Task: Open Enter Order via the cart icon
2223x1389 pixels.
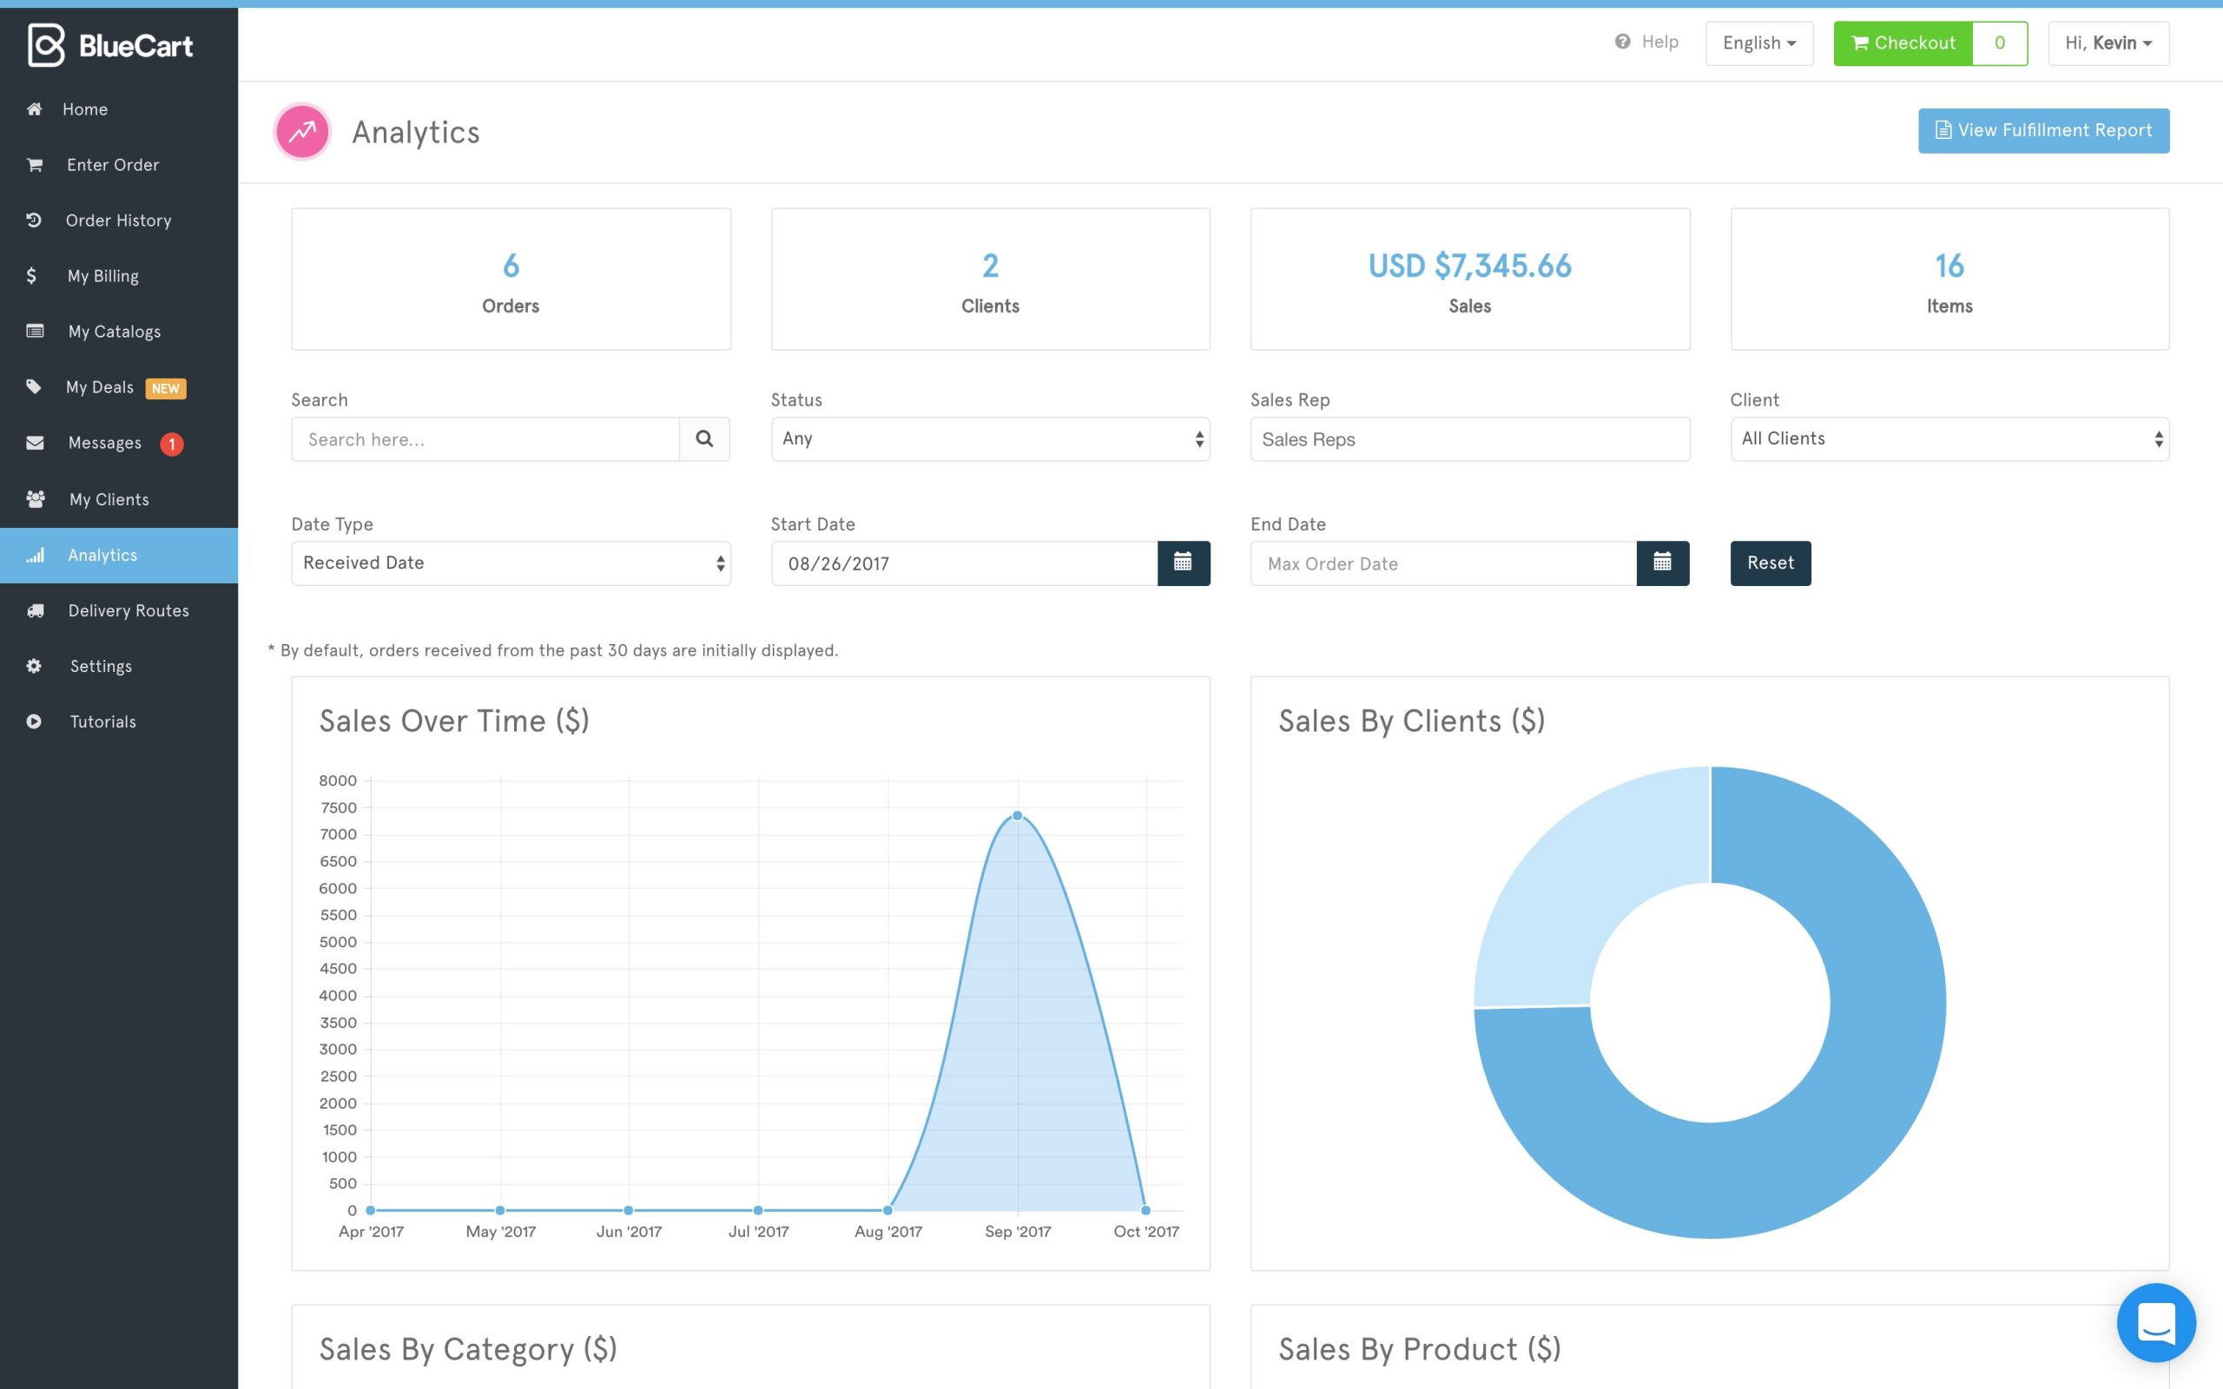Action: click(34, 164)
